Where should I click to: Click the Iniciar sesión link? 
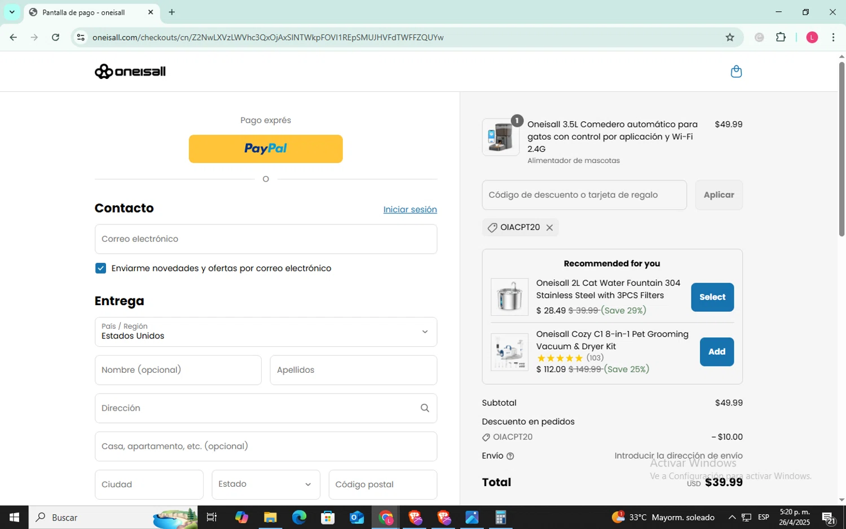coord(410,209)
